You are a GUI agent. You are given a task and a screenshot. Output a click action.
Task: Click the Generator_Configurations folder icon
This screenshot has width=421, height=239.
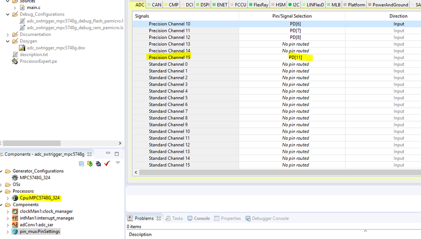point(8,171)
